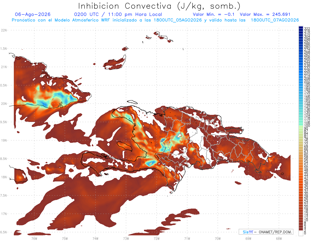Click the 1.5N latitude tick label
The width and height of the screenshot is (313, 242).
point(4,49)
